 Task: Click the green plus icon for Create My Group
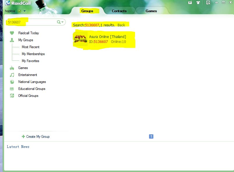pos(23,136)
